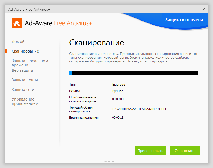Screen dimensions: 213x168
Task: Click the Сканирование... heading
Action: click(99, 43)
